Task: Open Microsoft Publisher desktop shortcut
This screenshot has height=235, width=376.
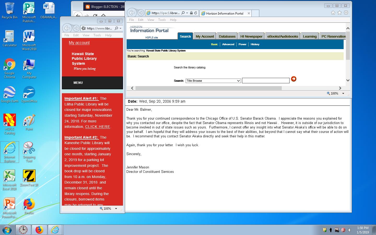Action: point(29,12)
